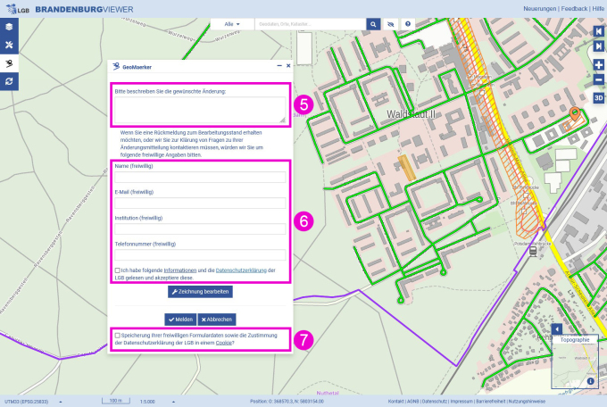This screenshot has height=407, width=607.
Task: Open the Datenschutzerklärung link in form
Action: click(241, 270)
